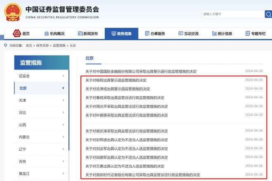Expand the 北京 sidebar arrow
The image size is (272, 181).
point(63,88)
